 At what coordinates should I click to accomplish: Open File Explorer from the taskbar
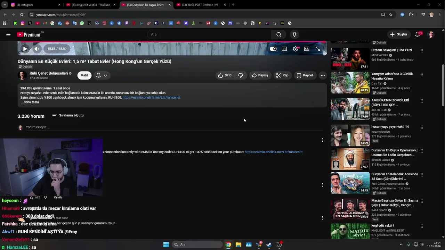point(238,244)
